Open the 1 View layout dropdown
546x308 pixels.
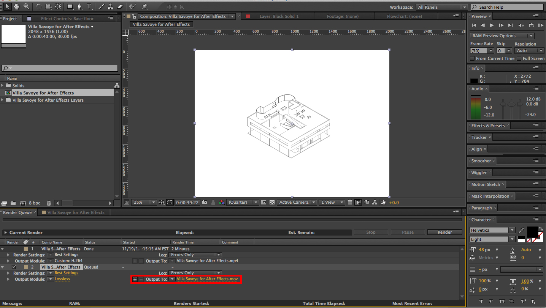tap(332, 203)
